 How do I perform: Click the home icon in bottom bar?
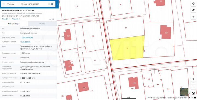pyautogui.click(x=189, y=98)
